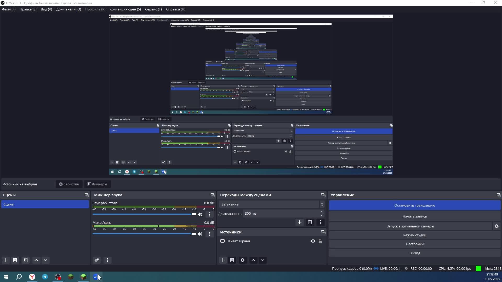
Task: Click Остановить трансляцию button
Action: pos(414,205)
